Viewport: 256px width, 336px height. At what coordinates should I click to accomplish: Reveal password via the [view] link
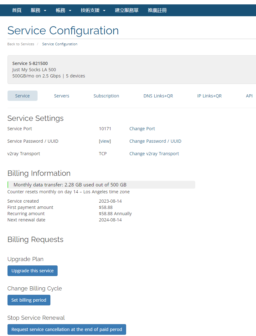point(105,141)
